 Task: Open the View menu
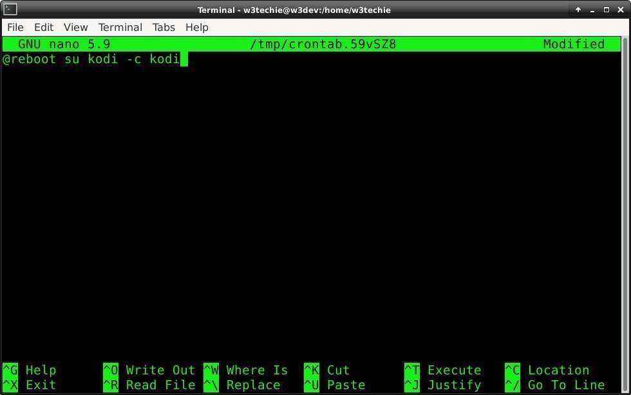[x=75, y=27]
